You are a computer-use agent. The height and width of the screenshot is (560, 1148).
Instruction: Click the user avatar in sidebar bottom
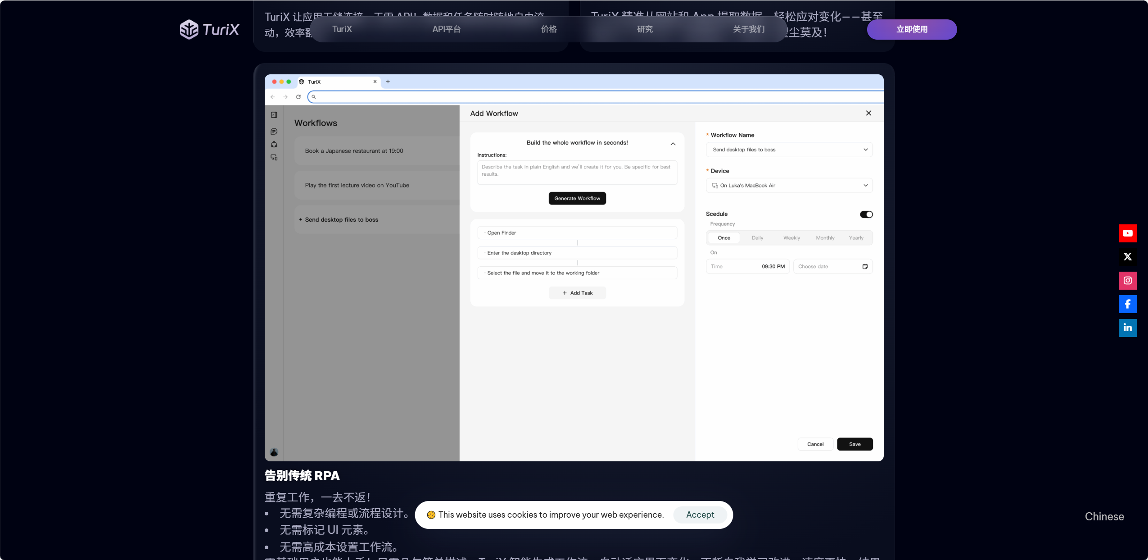pyautogui.click(x=274, y=452)
